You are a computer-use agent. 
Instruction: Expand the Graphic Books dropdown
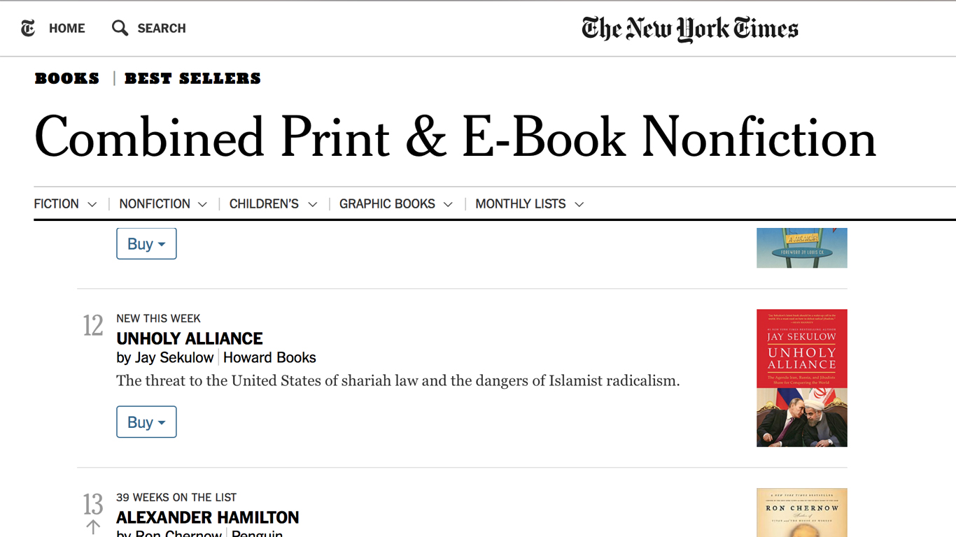(395, 204)
